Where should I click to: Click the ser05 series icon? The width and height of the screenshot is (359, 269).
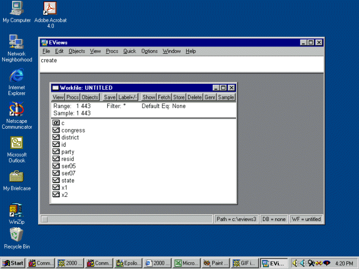coord(56,166)
